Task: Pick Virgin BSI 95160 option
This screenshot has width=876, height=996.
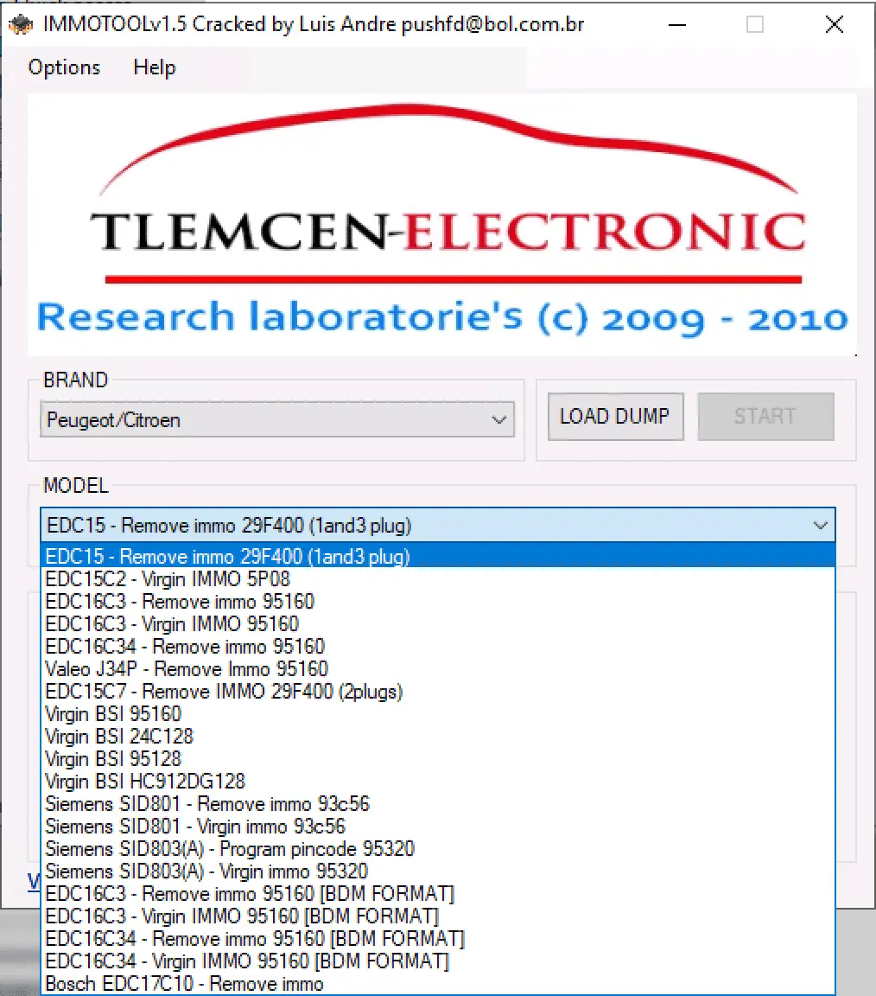Action: [437, 714]
